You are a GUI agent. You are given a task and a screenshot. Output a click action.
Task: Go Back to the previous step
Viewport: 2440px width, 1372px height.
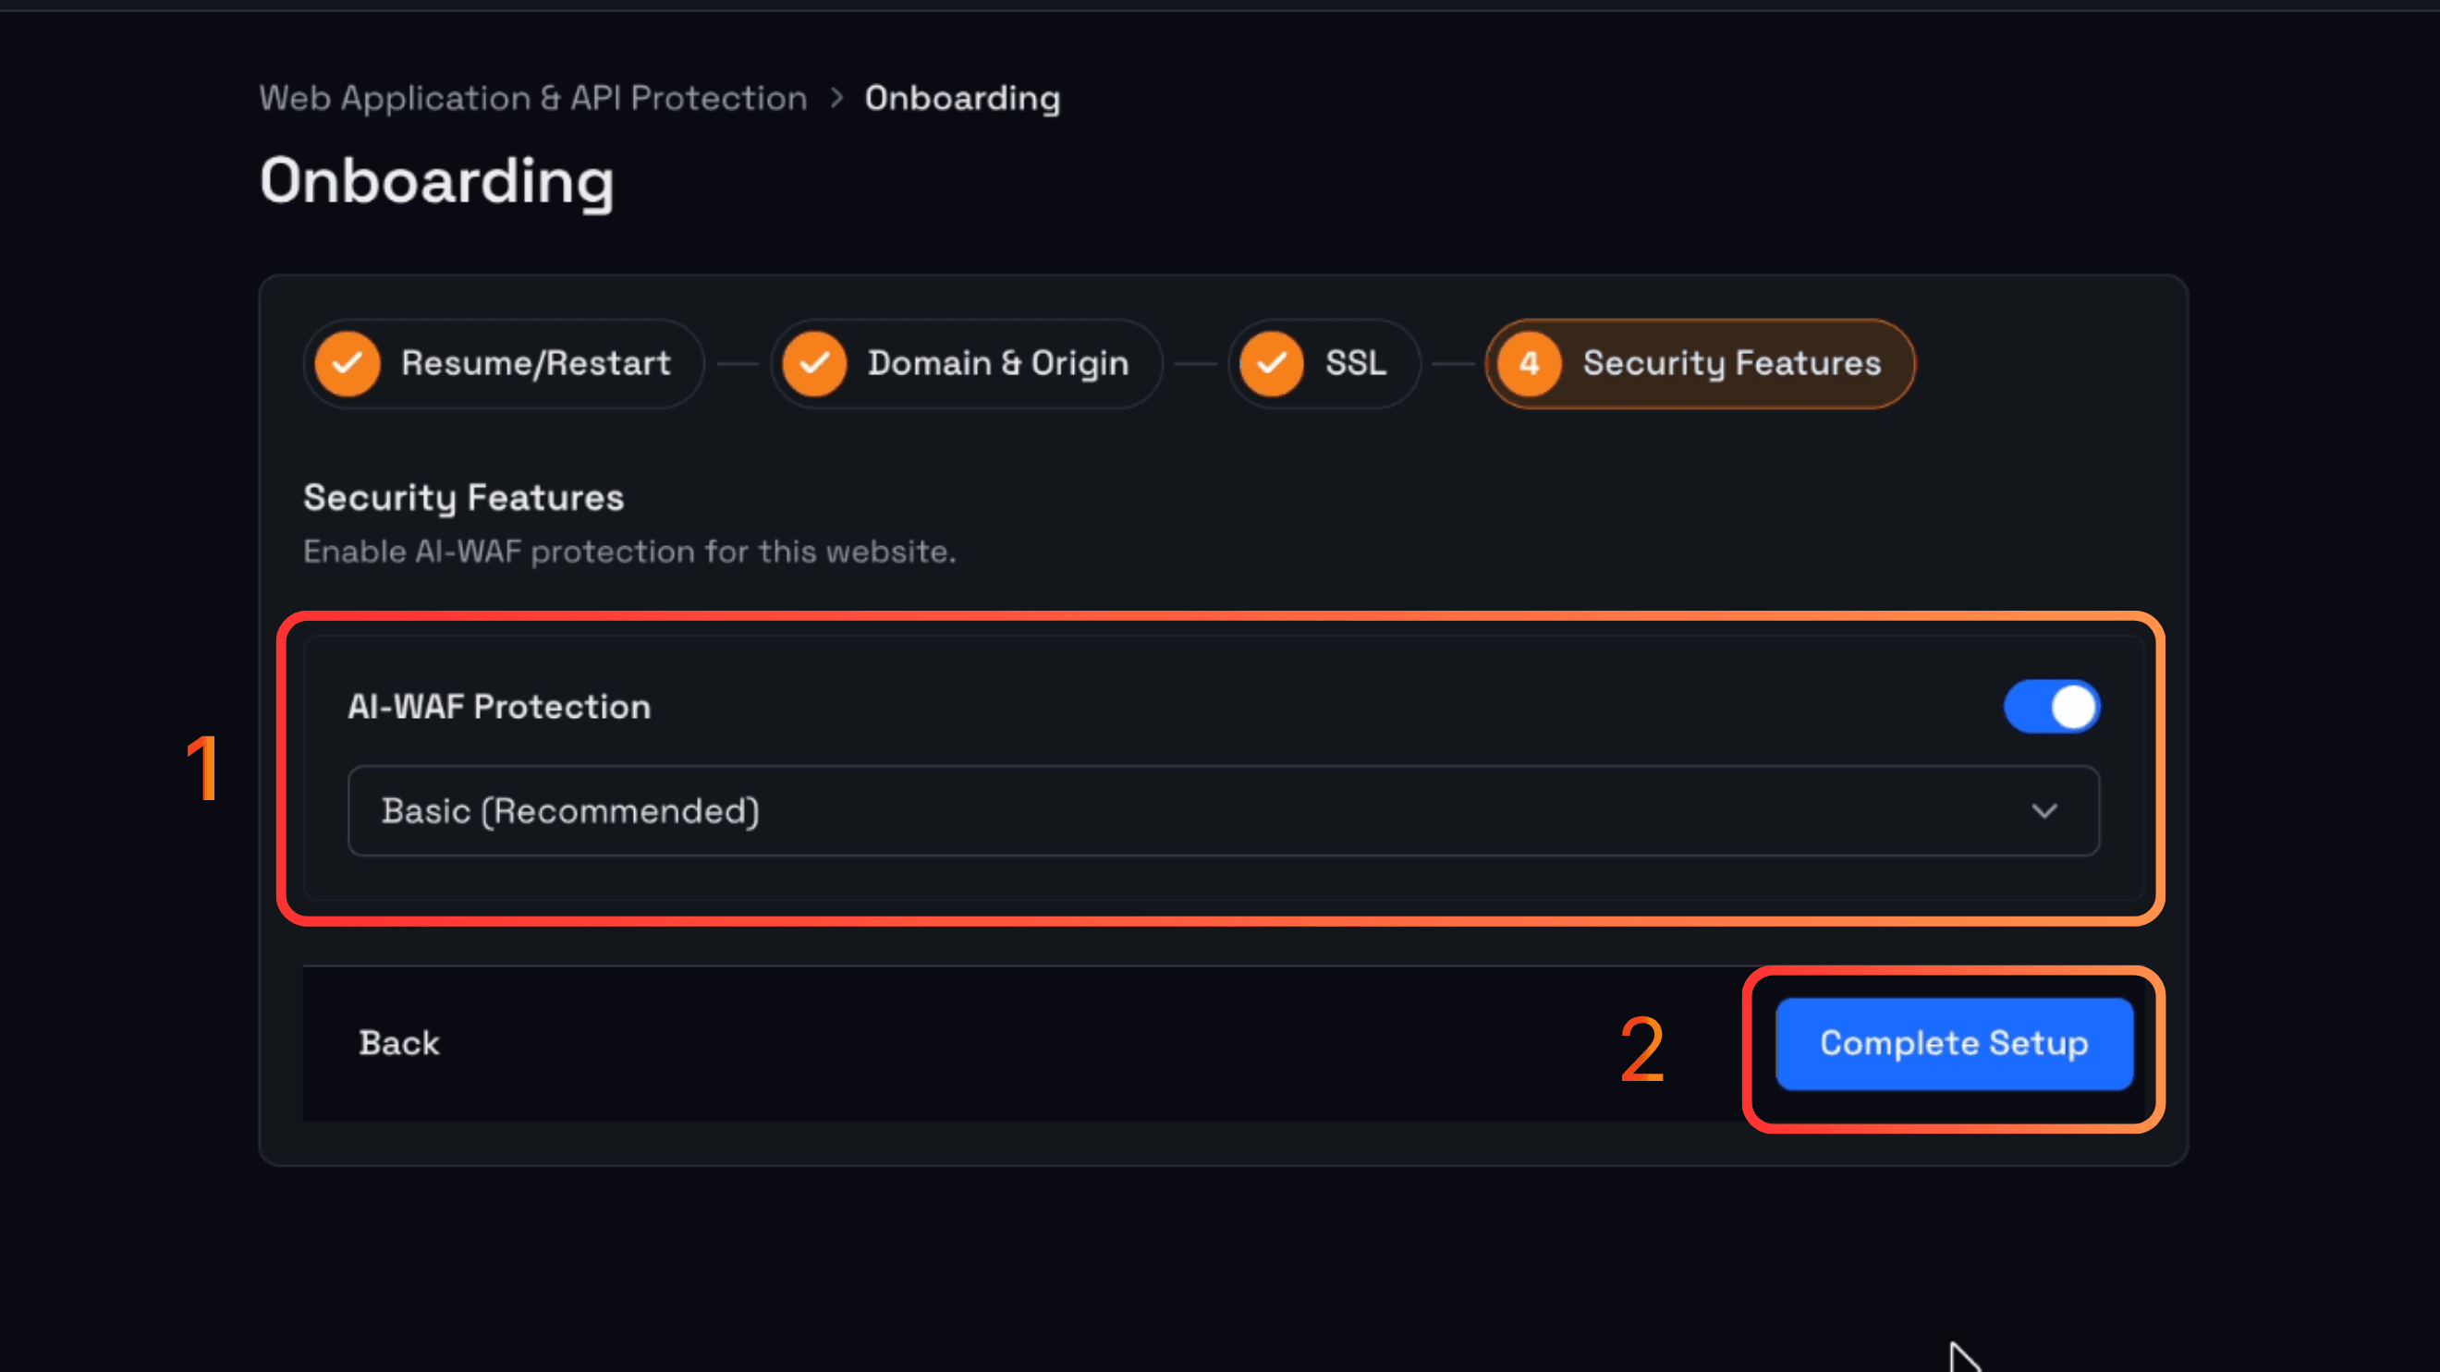tap(398, 1043)
